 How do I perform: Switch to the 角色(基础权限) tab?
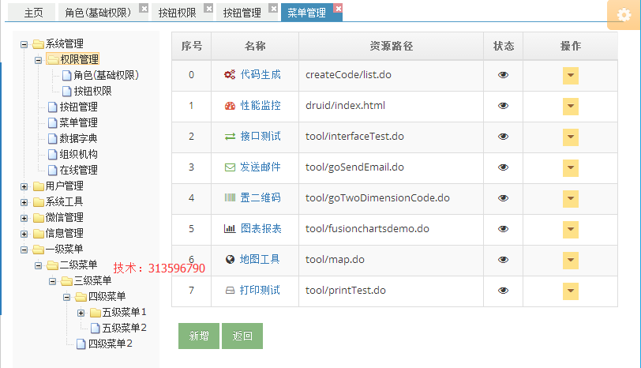[x=98, y=13]
